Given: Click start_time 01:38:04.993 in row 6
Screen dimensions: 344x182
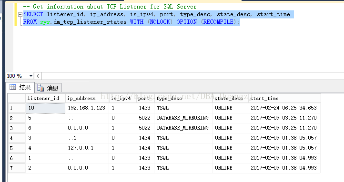Looking at the screenshot, I should point(284,158).
